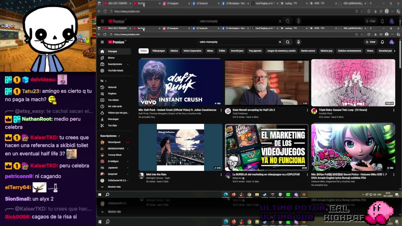Viewport: 402px width, 226px height.
Task: Select the Todos filter chip
Action: [x=144, y=51]
